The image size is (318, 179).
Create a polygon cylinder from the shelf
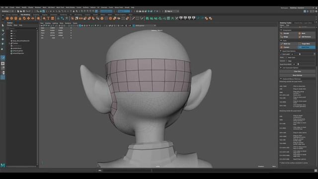[16, 18]
